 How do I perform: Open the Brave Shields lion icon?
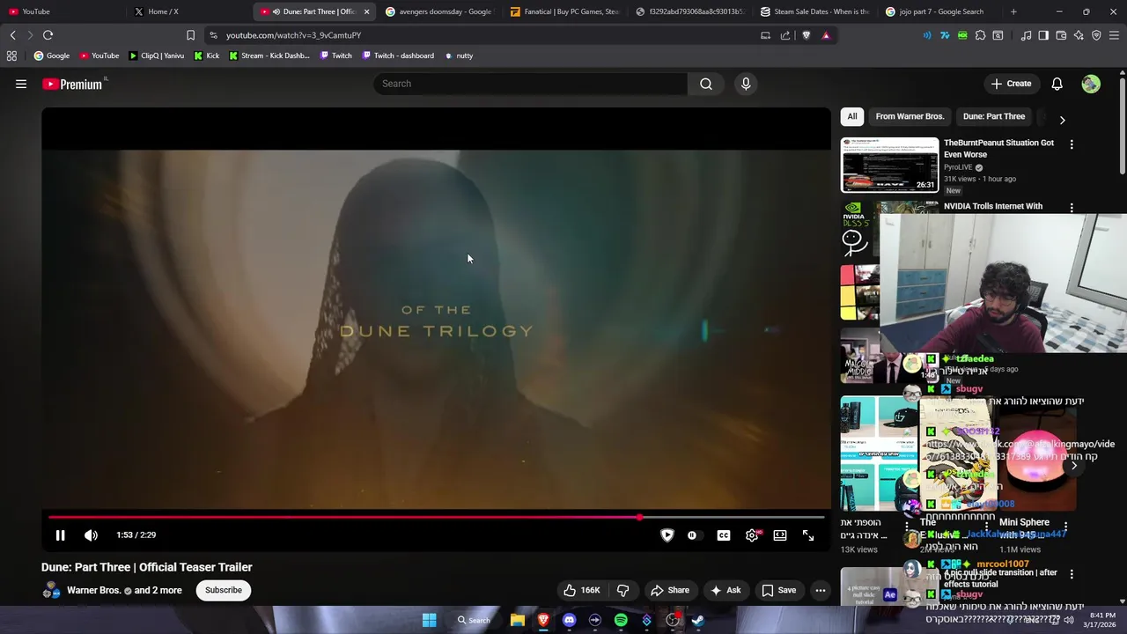tap(806, 35)
